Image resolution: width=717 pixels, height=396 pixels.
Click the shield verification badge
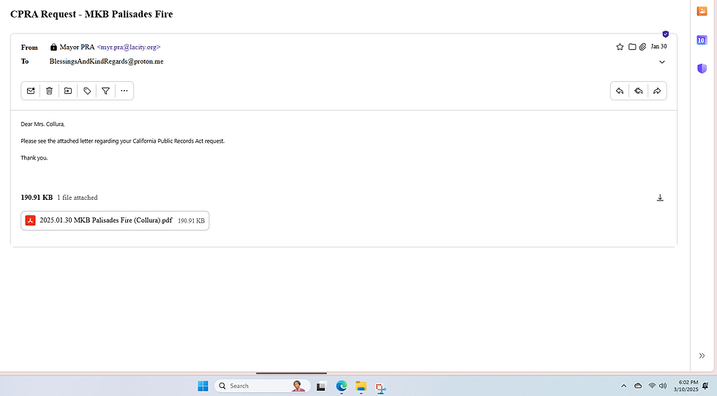(x=666, y=34)
